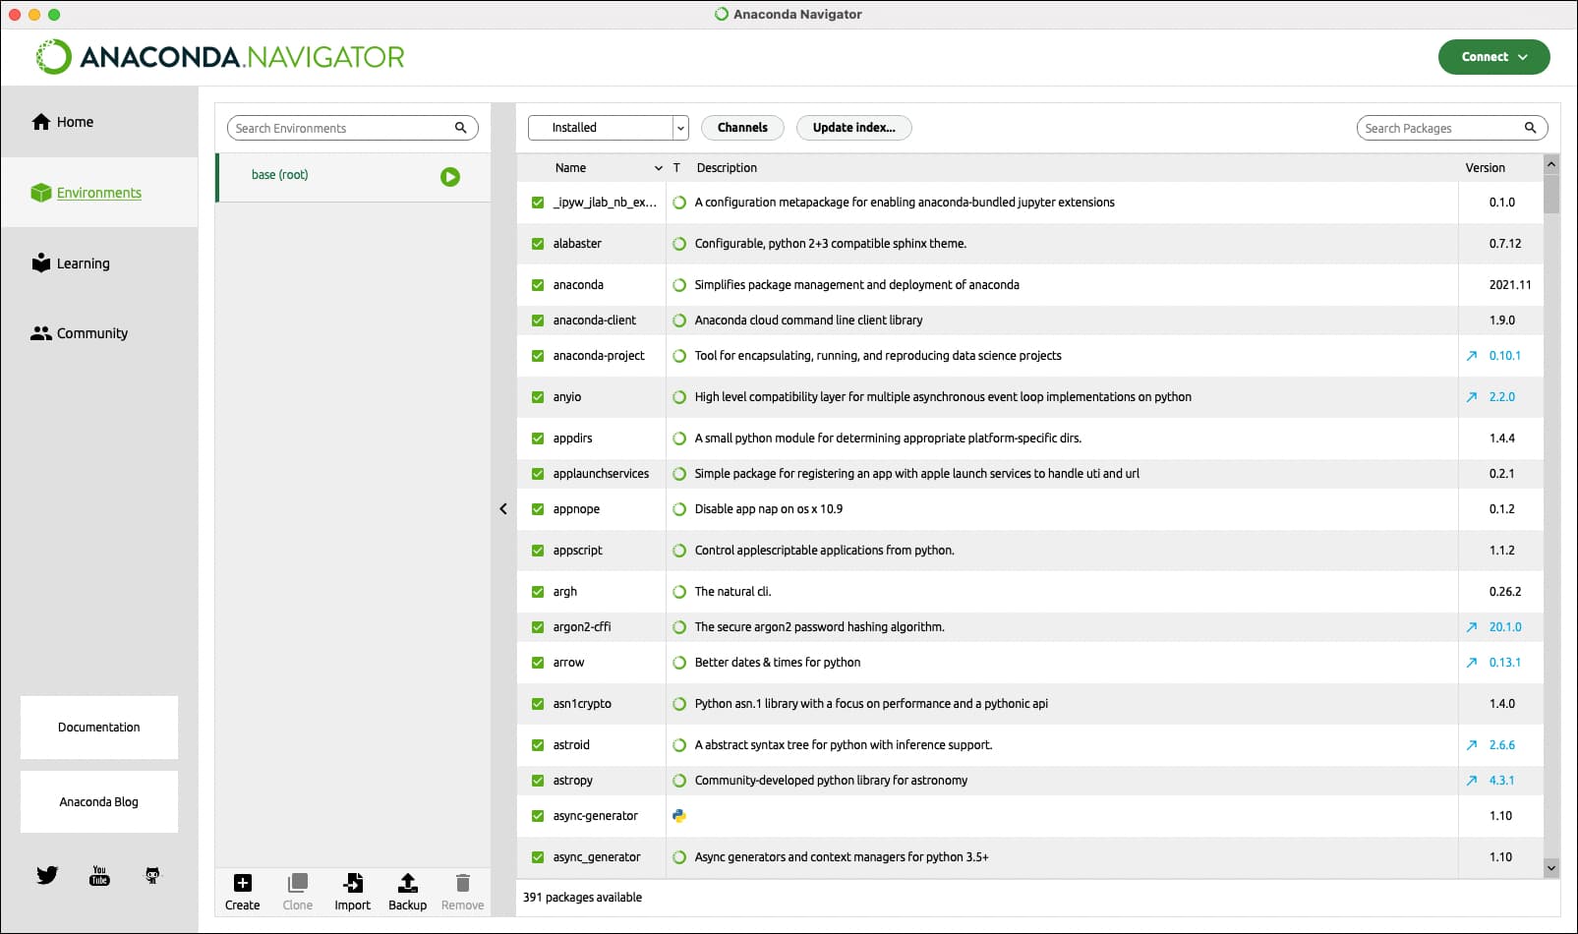
Task: Open the Twitter icon link
Action: point(47,875)
